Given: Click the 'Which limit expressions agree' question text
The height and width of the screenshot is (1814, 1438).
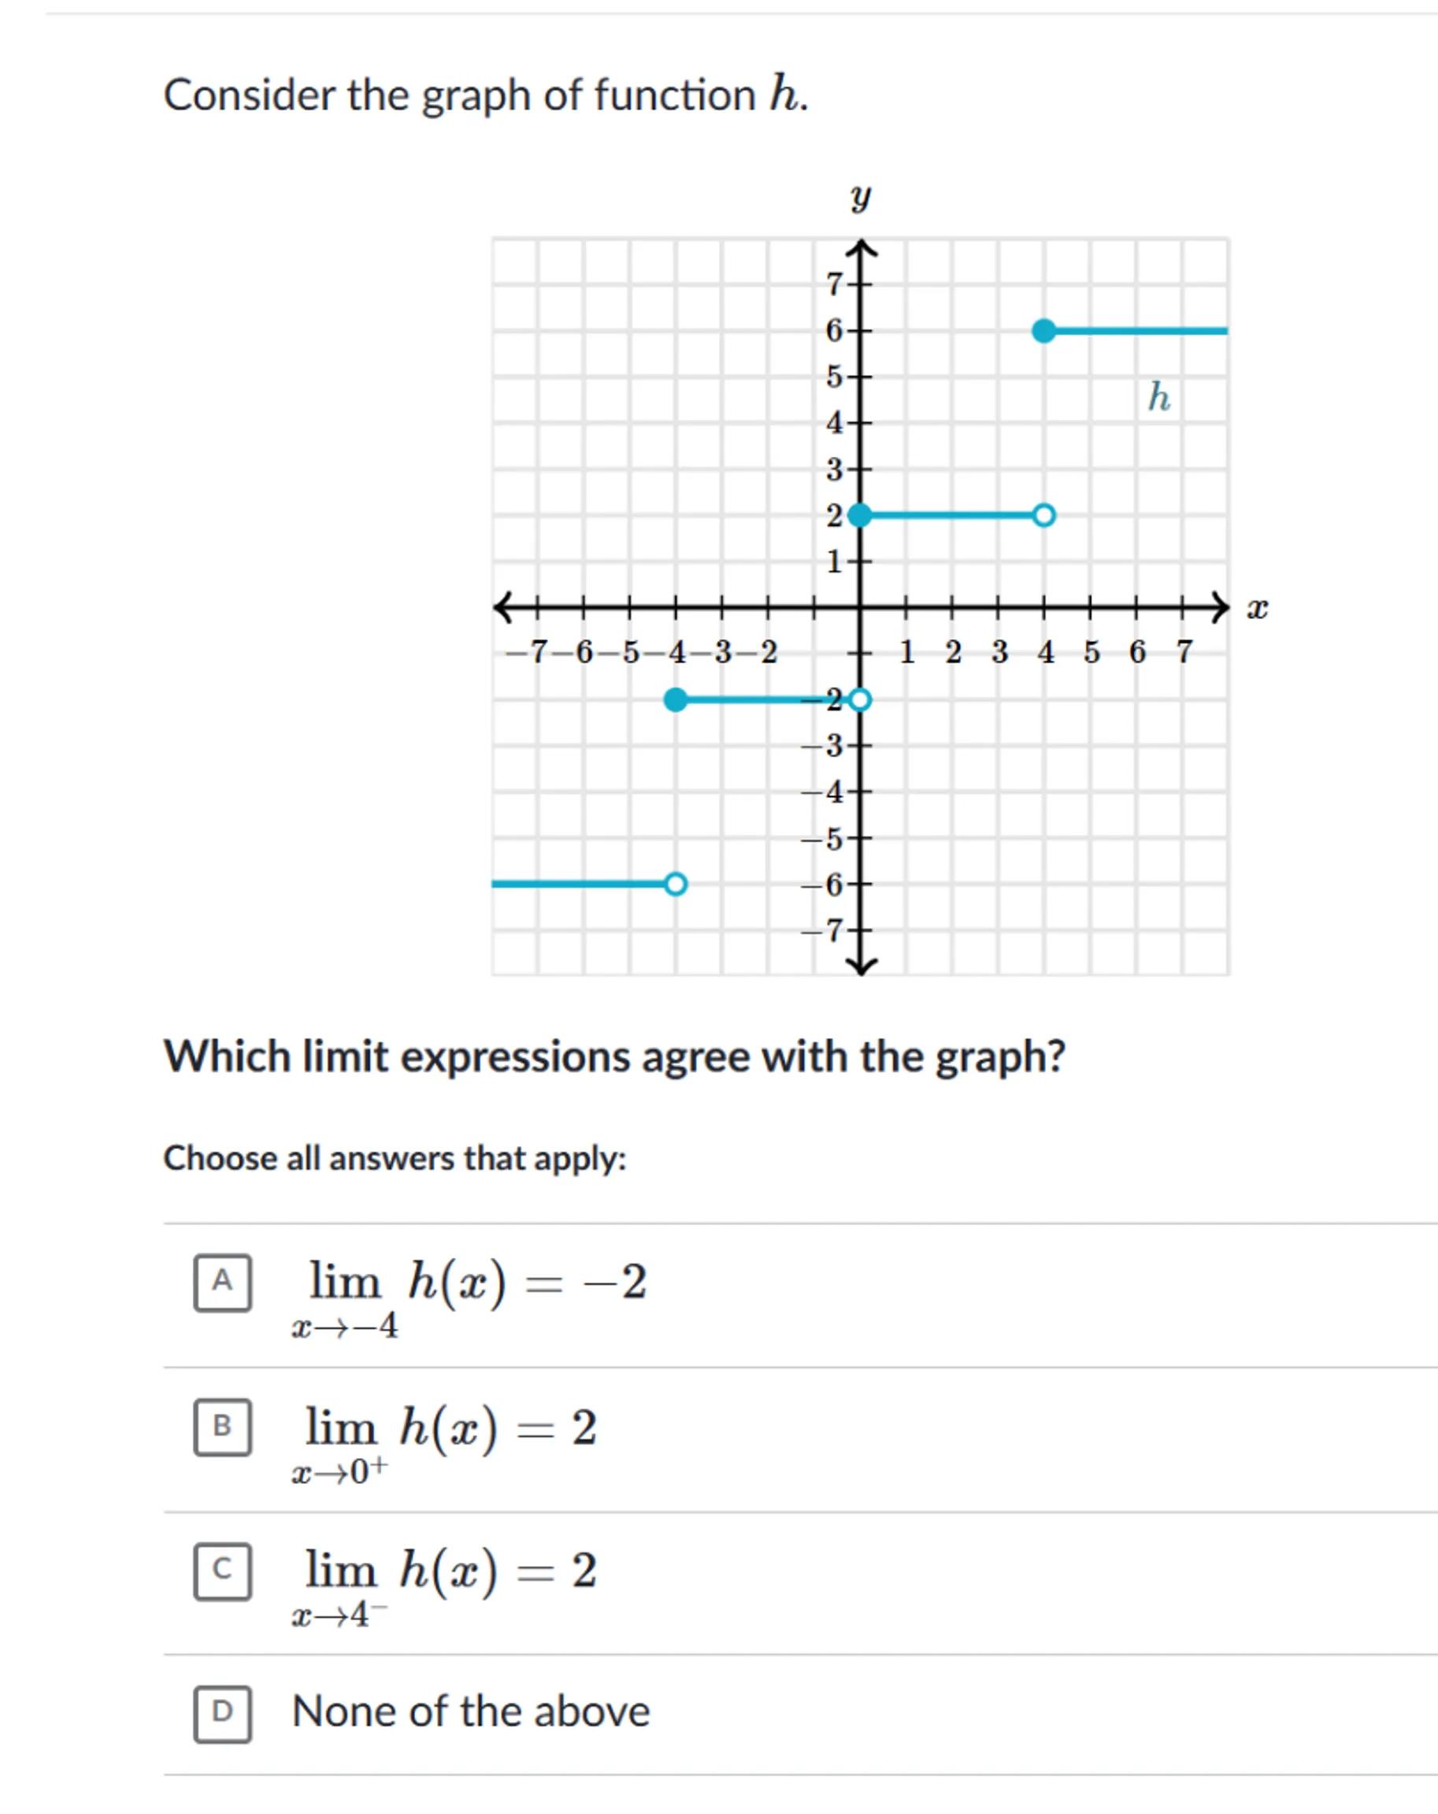Looking at the screenshot, I should 614,1056.
